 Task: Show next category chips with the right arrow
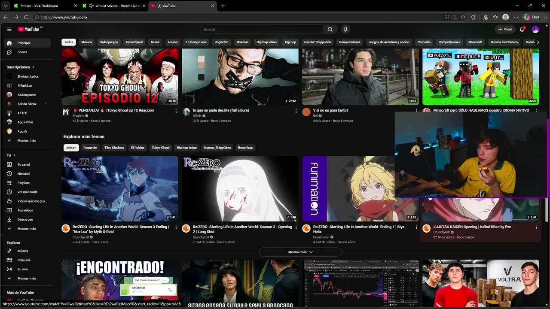tap(538, 42)
